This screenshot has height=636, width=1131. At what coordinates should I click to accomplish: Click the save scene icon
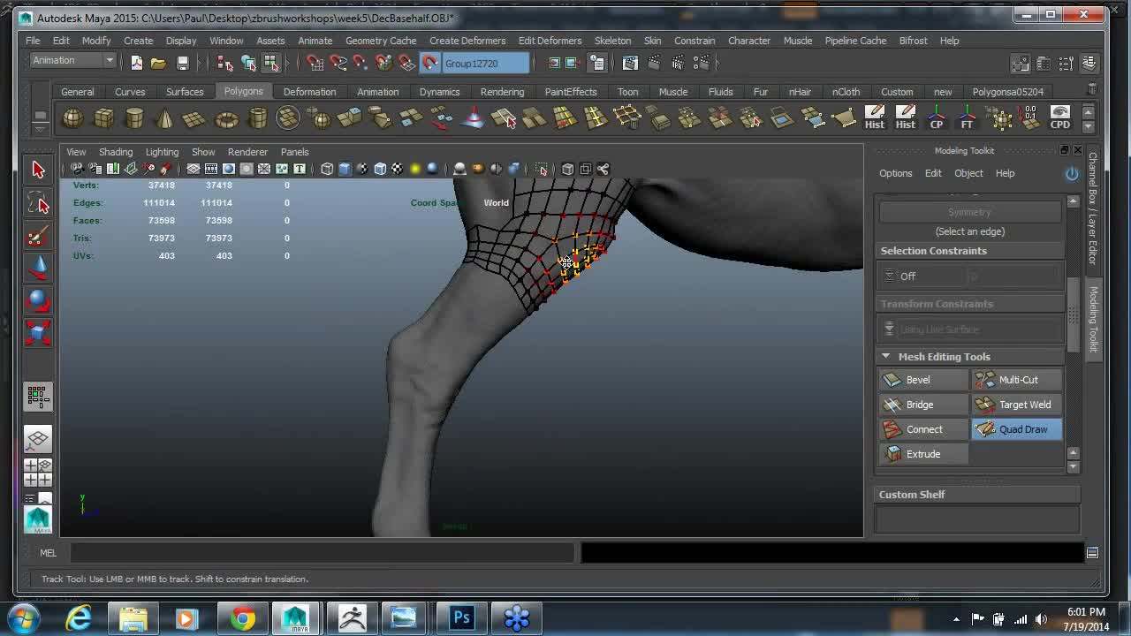(x=183, y=63)
